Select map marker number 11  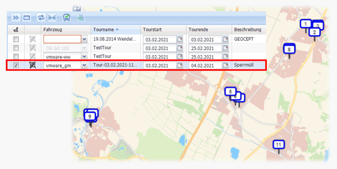278,145
